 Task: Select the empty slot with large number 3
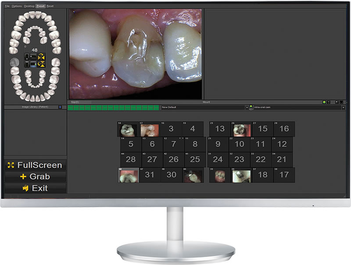tap(171, 129)
